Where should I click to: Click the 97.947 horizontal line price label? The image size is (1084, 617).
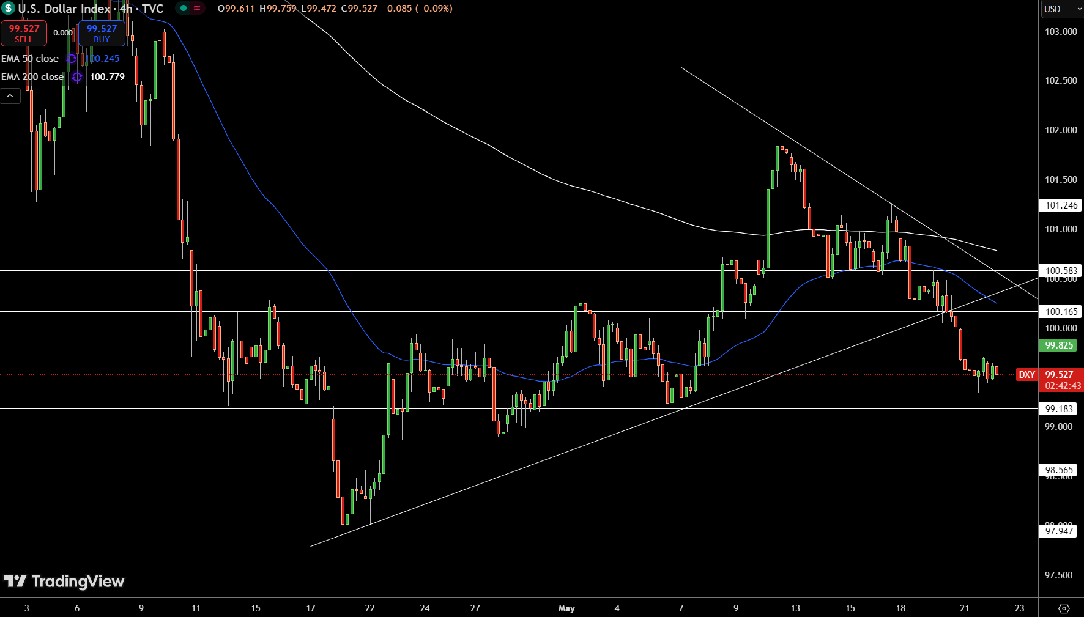(1058, 531)
